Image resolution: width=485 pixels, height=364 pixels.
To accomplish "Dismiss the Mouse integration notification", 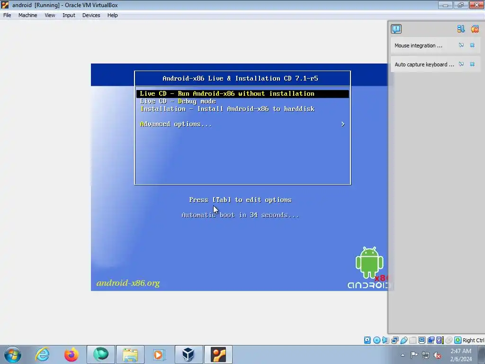I will (x=472, y=45).
